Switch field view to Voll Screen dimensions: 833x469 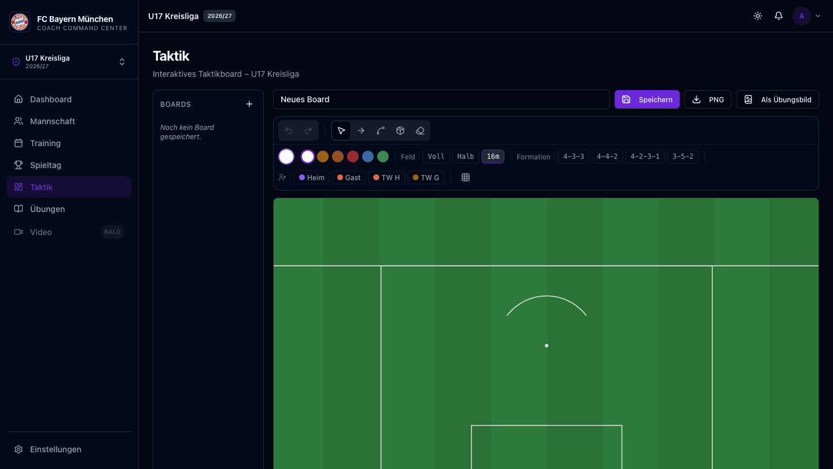coord(436,157)
